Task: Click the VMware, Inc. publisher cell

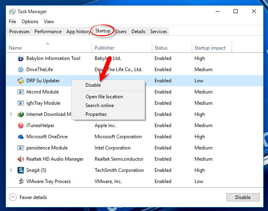Action: tap(108, 181)
